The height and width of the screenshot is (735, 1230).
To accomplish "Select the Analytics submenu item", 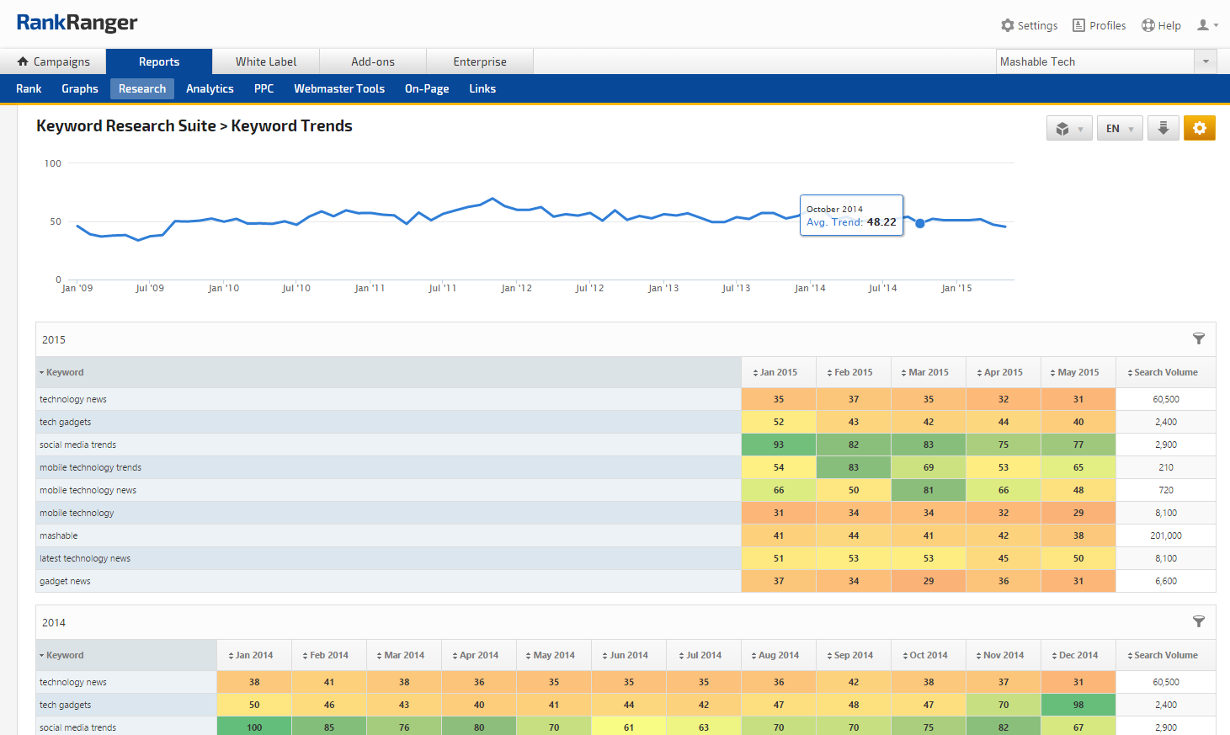I will (x=210, y=88).
